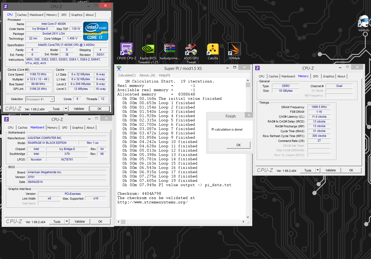The width and height of the screenshot is (371, 259).
Task: Switch to About tab in Mainboard CPU-Z window
Action: coord(90,128)
